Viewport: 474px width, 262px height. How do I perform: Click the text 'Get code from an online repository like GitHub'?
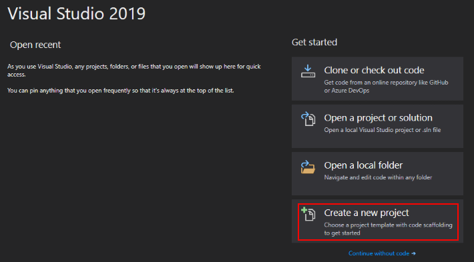386,83
